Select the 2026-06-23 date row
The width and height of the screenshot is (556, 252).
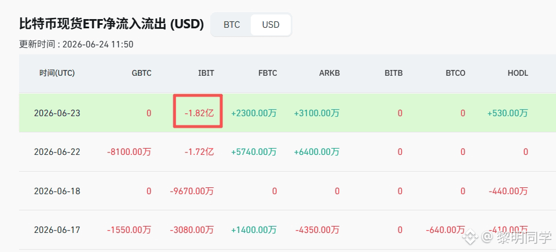click(288, 113)
